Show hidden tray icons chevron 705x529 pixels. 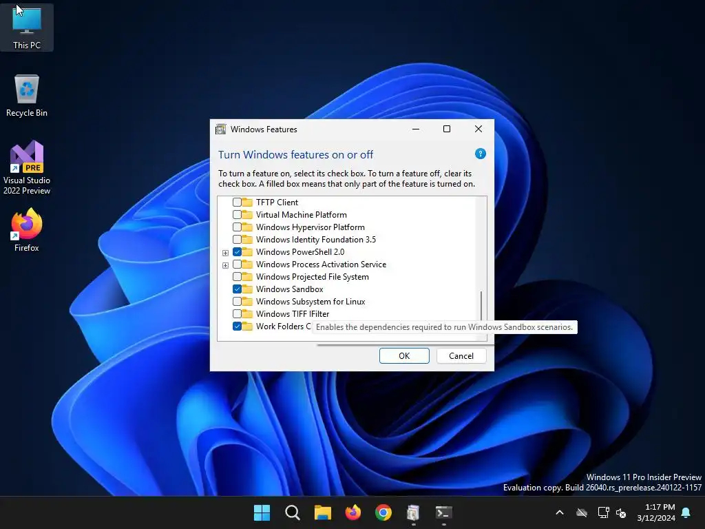click(560, 512)
